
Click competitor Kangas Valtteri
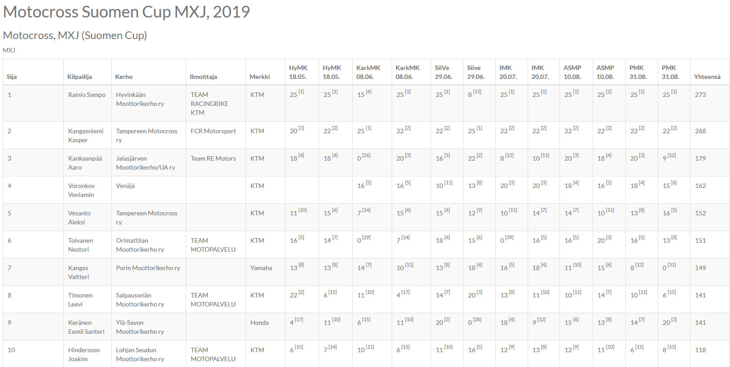pyautogui.click(x=79, y=272)
